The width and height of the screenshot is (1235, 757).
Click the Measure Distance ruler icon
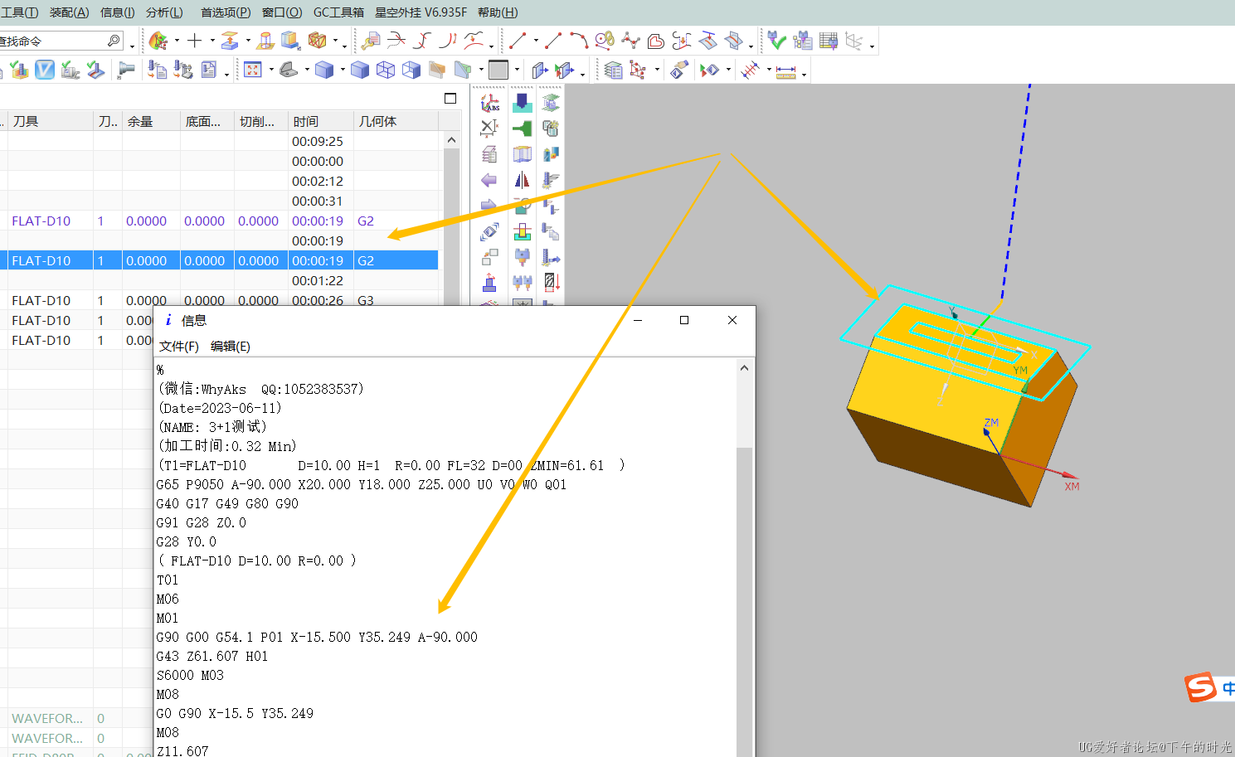click(785, 70)
